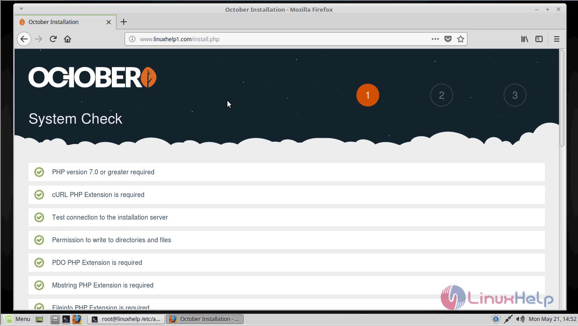Image resolution: width=578 pixels, height=326 pixels.
Task: Open the Firefox home page
Action: point(67,39)
